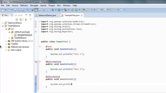Viewport: 166px width, 93px height.
Task: Maximize the Package Explorer panel
Action: point(30,15)
